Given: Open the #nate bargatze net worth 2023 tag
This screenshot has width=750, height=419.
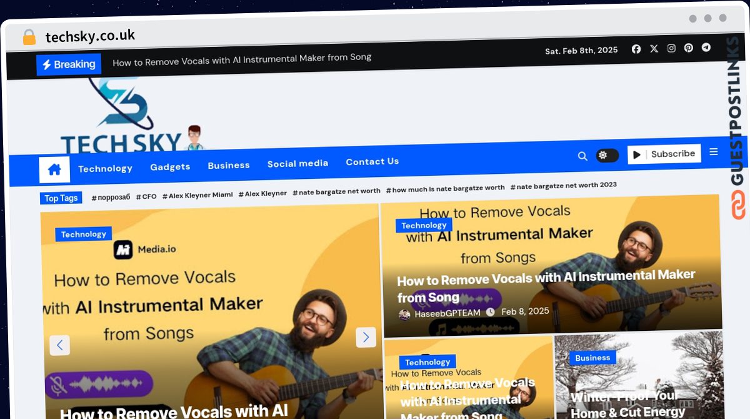Looking at the screenshot, I should click(563, 186).
